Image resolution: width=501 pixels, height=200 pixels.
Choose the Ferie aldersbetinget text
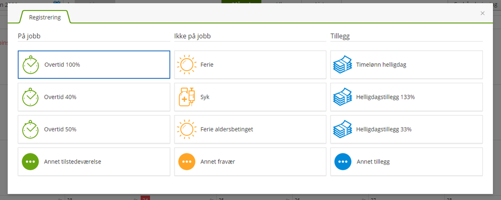pyautogui.click(x=227, y=129)
